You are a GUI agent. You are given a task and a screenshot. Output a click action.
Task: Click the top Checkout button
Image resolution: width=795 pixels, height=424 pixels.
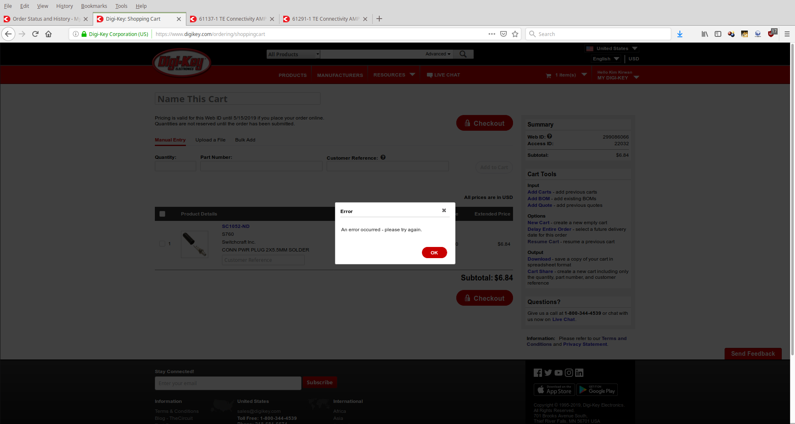484,123
